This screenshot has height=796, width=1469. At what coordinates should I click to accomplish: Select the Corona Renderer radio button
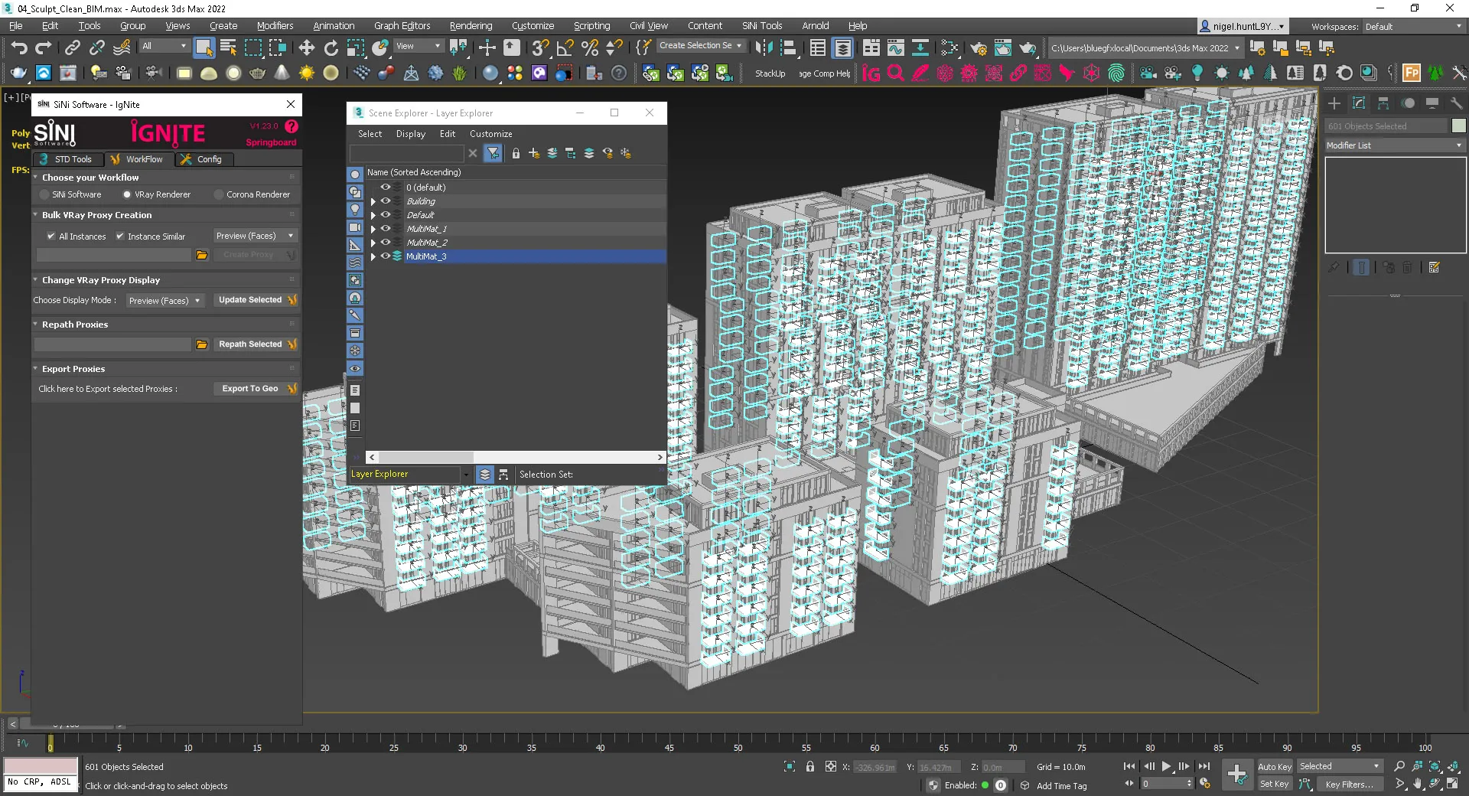(219, 194)
